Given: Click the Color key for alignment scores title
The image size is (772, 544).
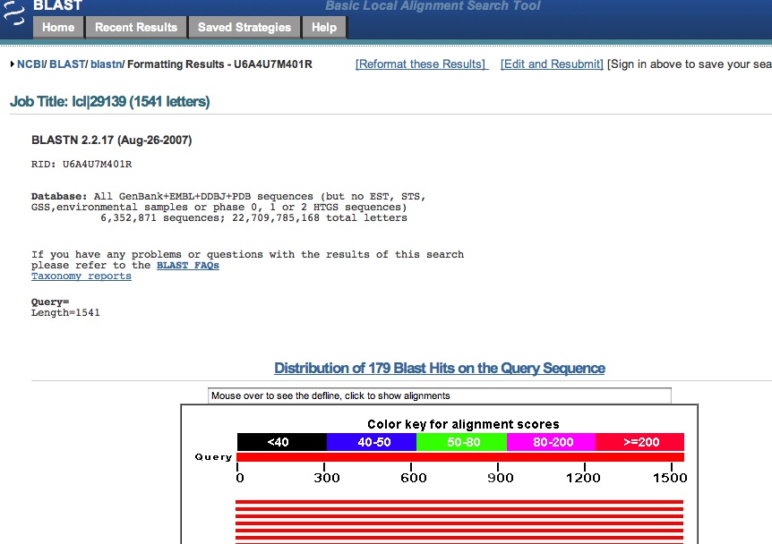Looking at the screenshot, I should (x=463, y=424).
